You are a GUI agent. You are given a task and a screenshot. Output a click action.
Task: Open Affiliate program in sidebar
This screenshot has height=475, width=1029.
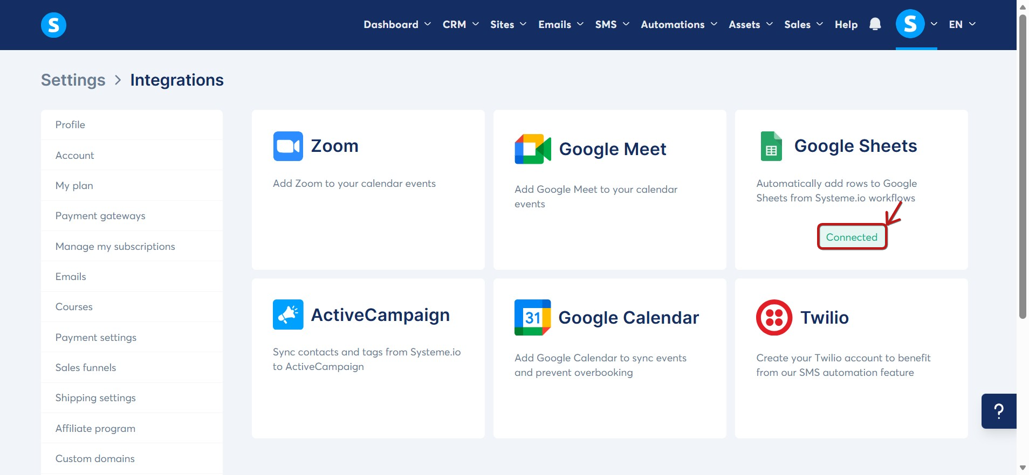132,428
